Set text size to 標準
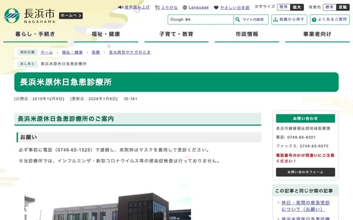This screenshot has height=220, width=353. click(284, 7)
